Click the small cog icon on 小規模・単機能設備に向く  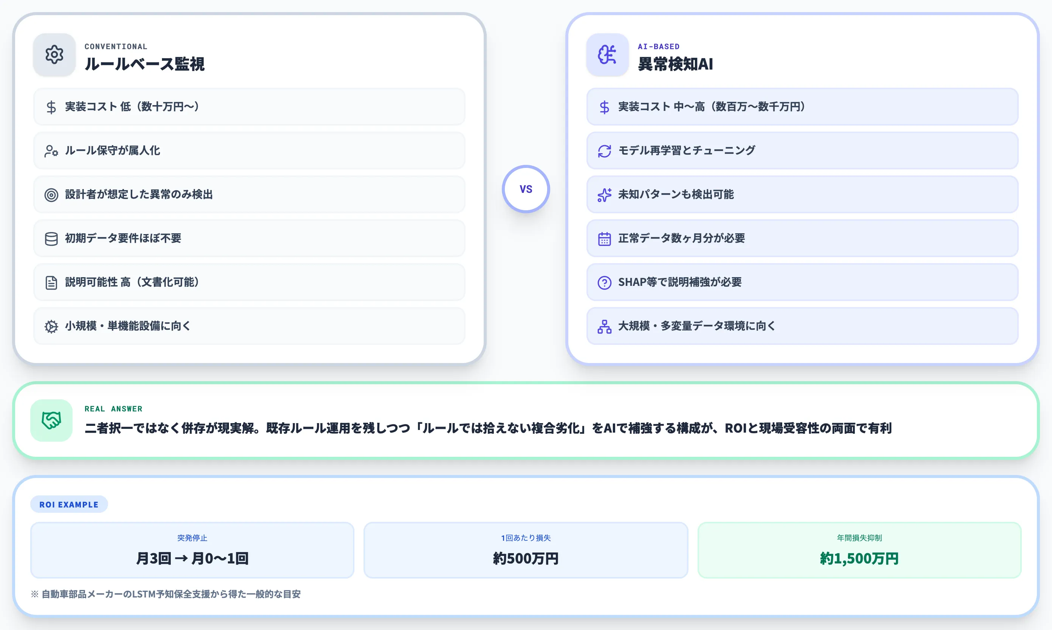coord(51,326)
